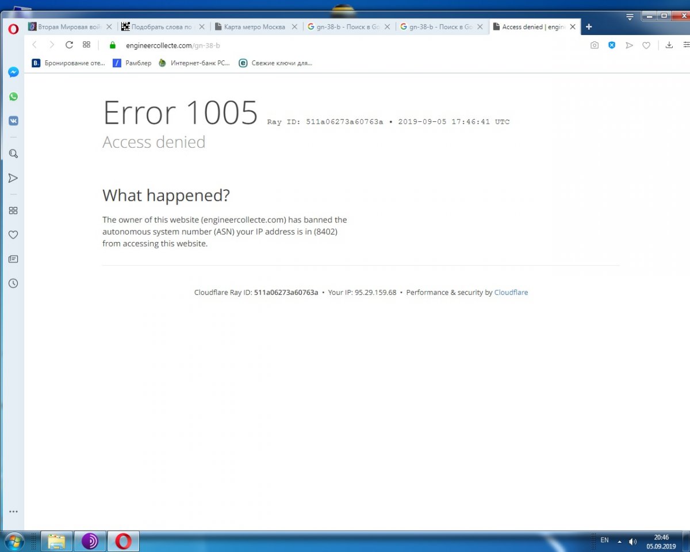This screenshot has width=690, height=552.
Task: Switch to Подобрать слова tab
Action: pos(163,27)
